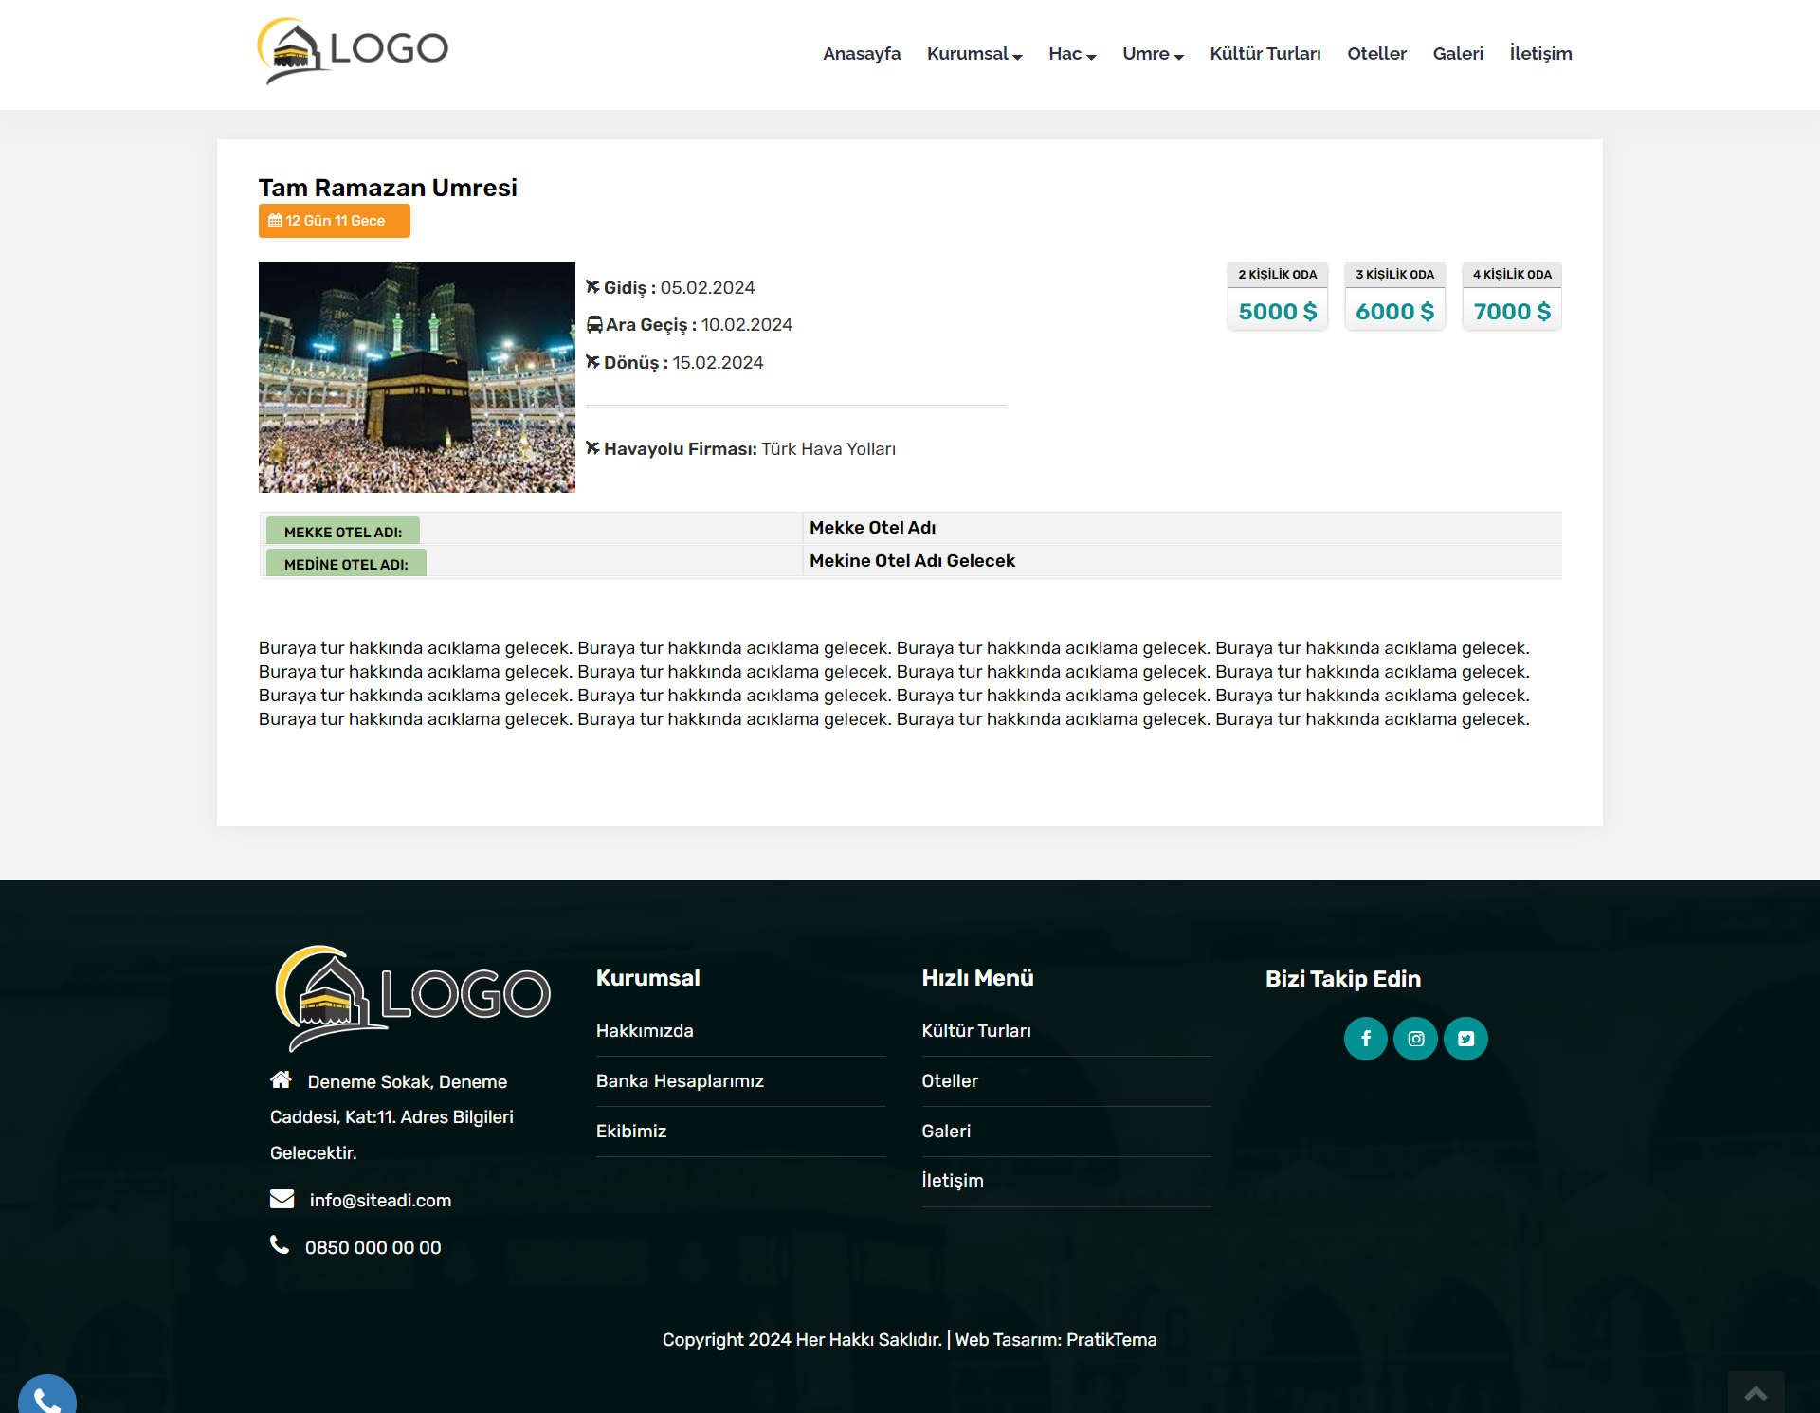Click the Facebook icon in the footer

(x=1365, y=1039)
